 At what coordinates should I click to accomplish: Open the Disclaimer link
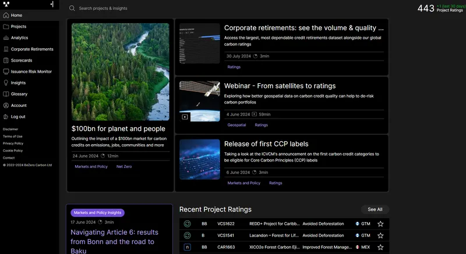pyautogui.click(x=10, y=129)
